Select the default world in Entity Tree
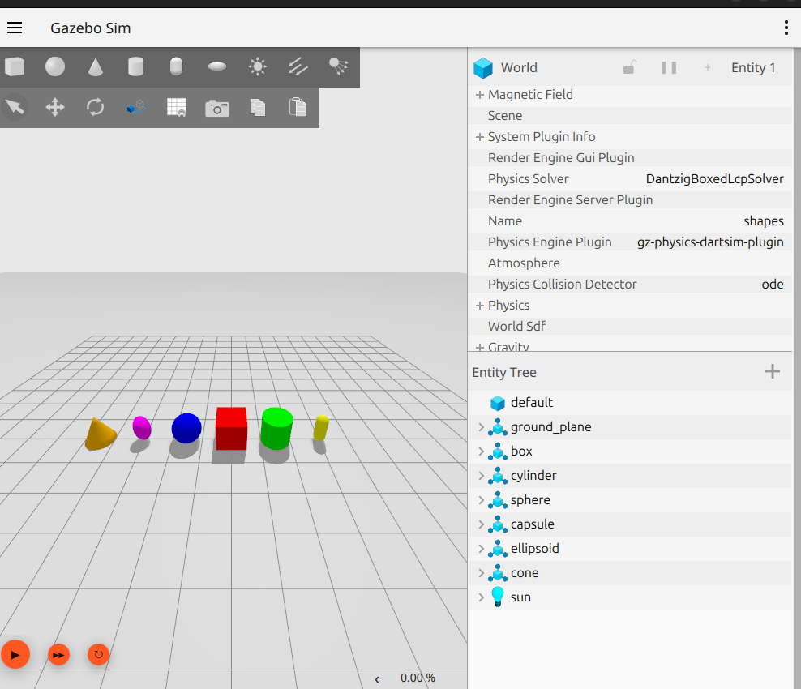Screen dimensions: 801x689 click(x=630, y=403)
